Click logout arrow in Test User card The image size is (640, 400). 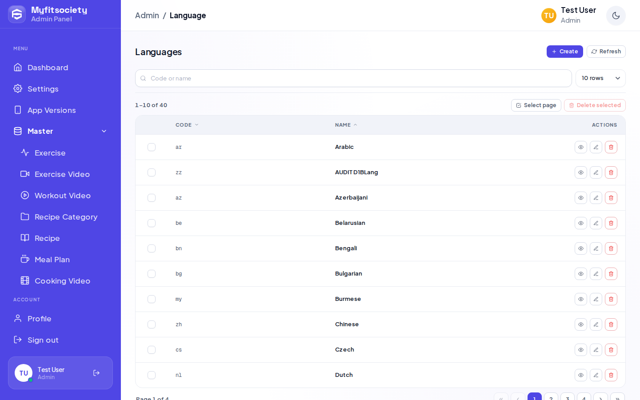96,373
